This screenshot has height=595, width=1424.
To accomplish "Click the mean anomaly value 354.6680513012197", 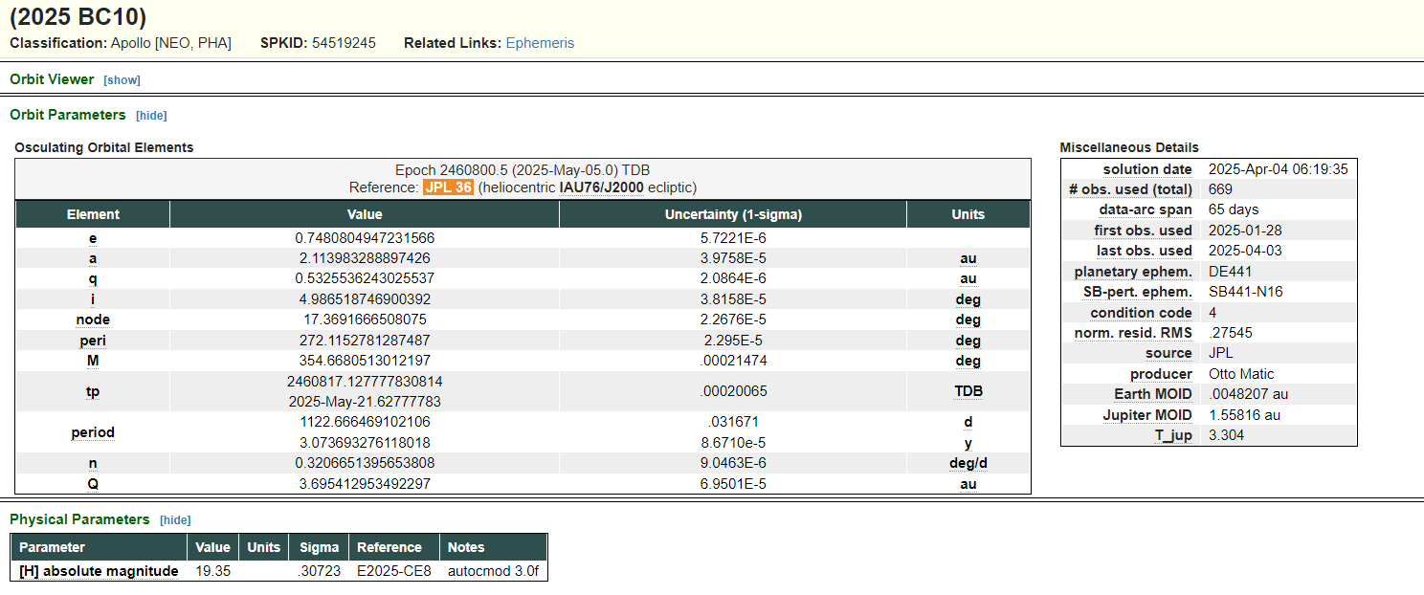I will click(365, 361).
